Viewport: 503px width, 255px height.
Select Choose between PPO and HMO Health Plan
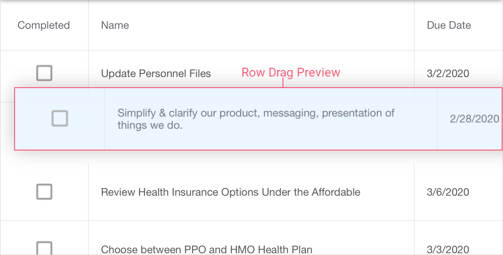coord(206,249)
